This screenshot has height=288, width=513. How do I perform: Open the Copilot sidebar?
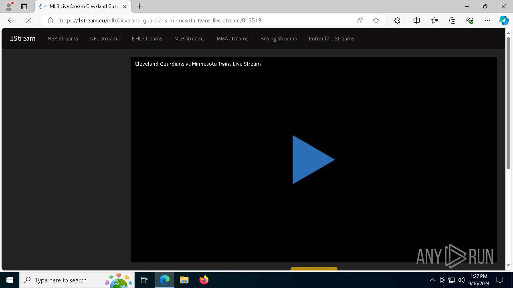(x=504, y=20)
